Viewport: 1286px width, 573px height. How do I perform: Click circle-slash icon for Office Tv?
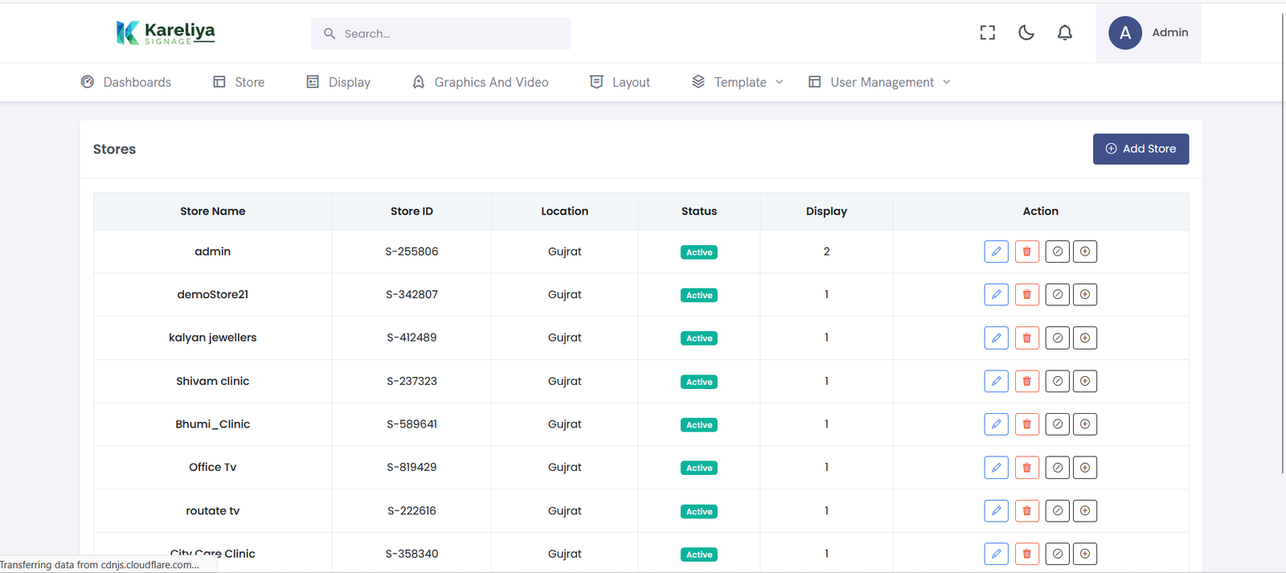[1058, 468]
